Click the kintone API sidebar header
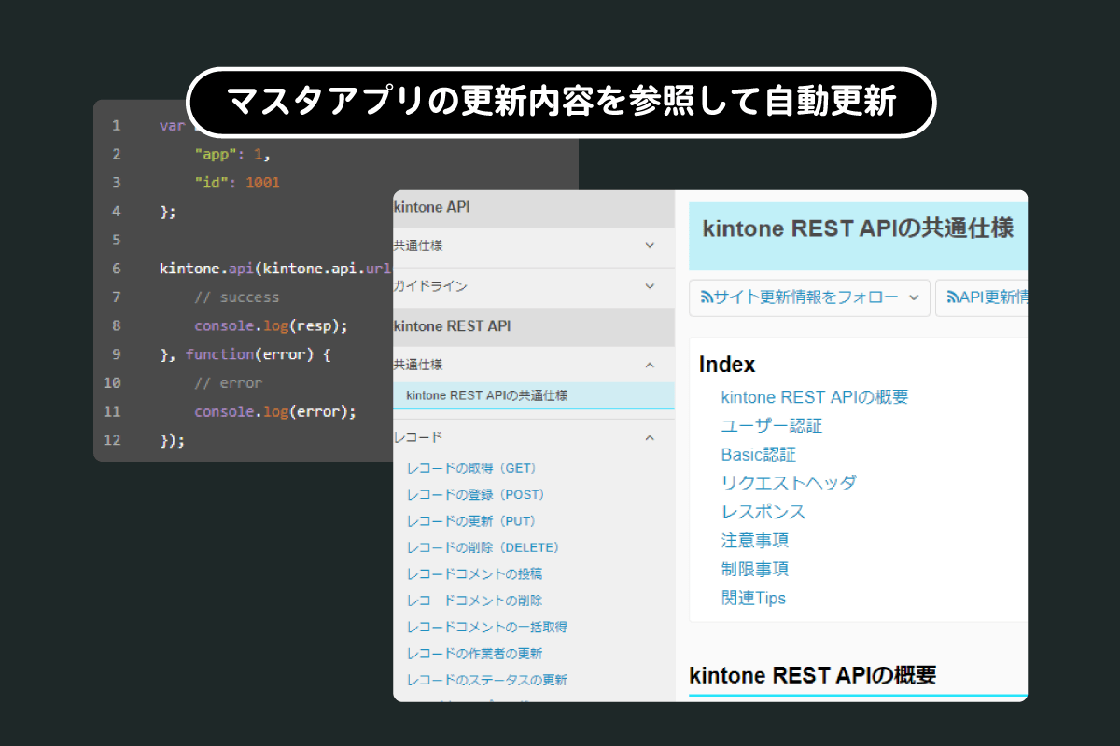This screenshot has height=746, width=1120. coord(533,207)
